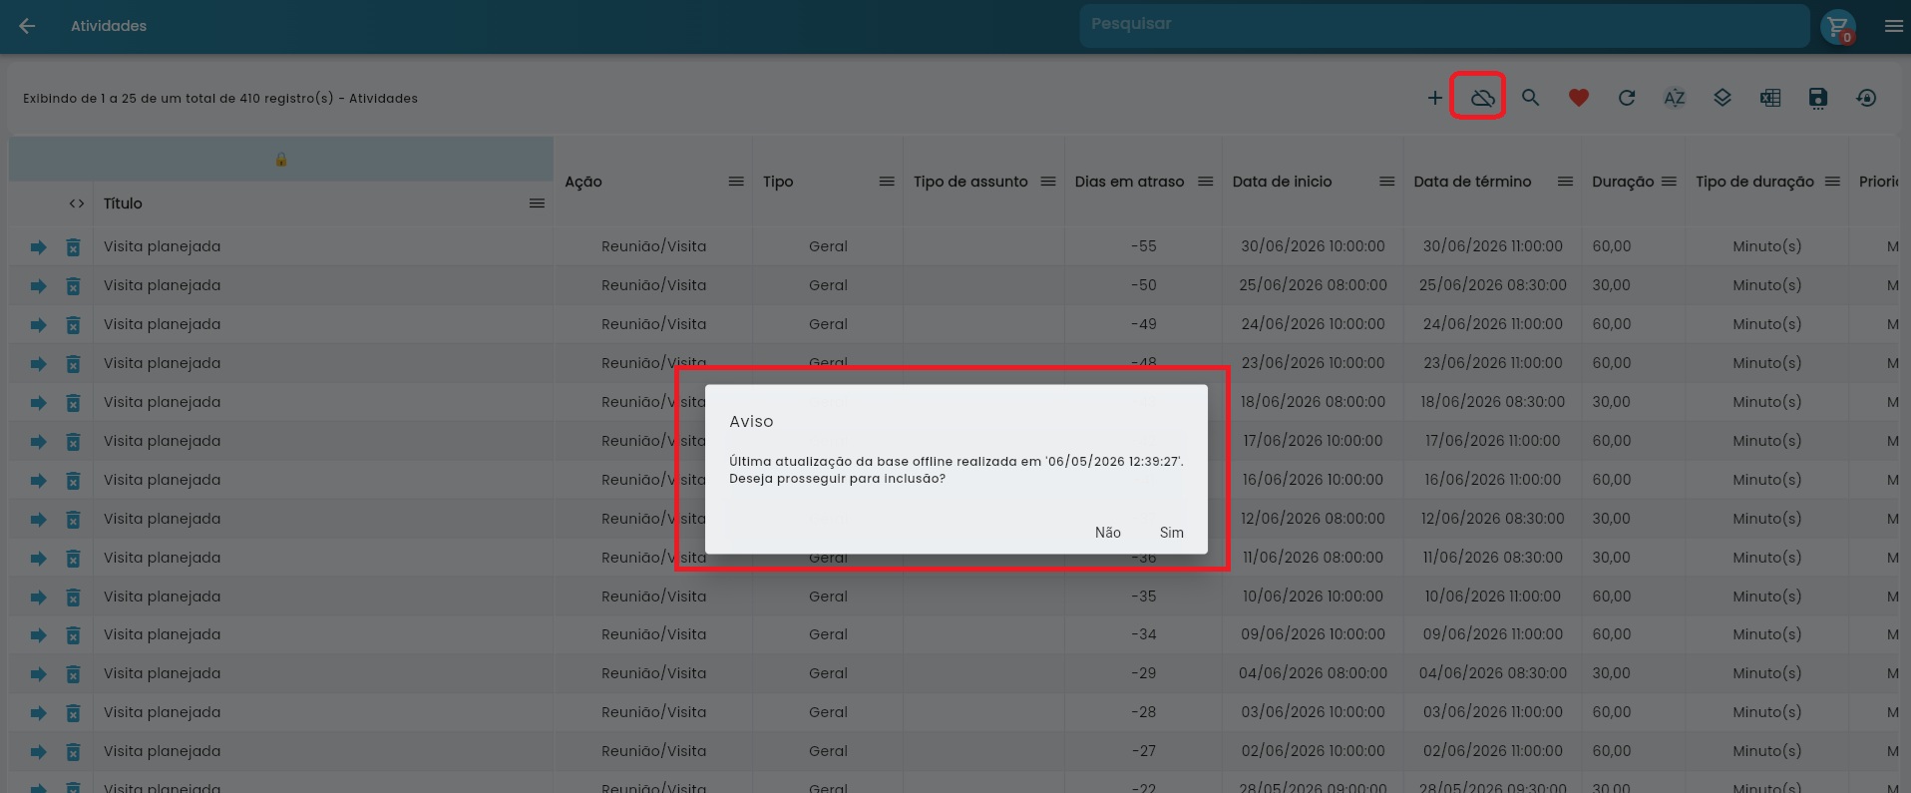
Task: Click the Data de término header label
Action: click(1472, 182)
